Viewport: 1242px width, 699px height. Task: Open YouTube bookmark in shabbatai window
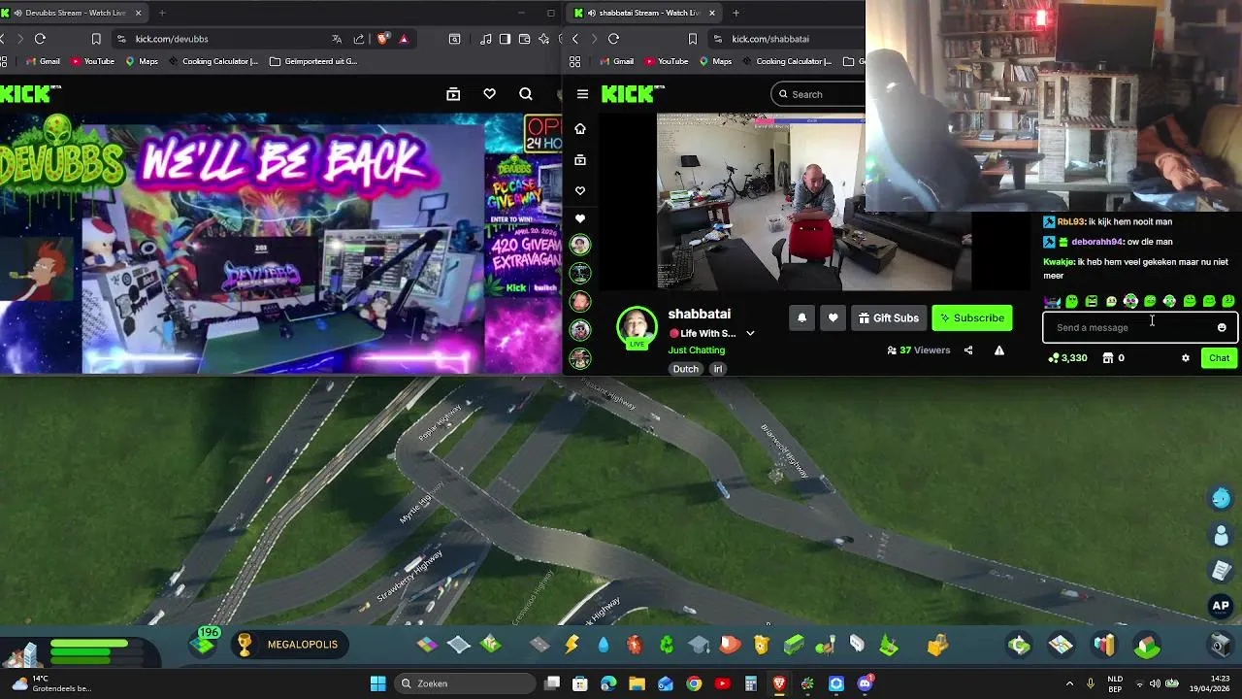pyautogui.click(x=666, y=61)
